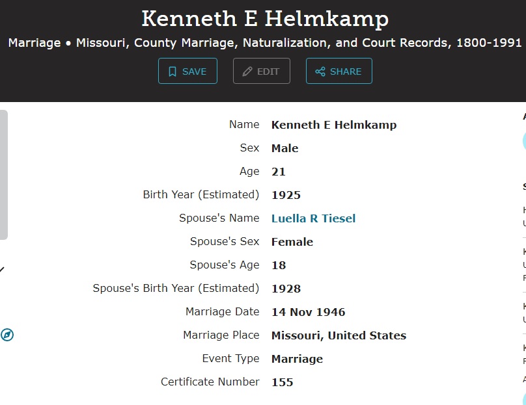Click the Marriage Date value 14 Nov 1946
The image size is (526, 405).
point(308,312)
